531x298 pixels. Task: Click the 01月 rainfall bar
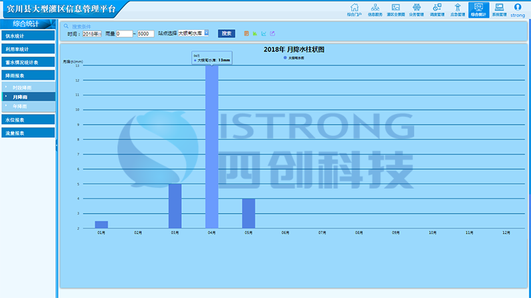point(102,224)
